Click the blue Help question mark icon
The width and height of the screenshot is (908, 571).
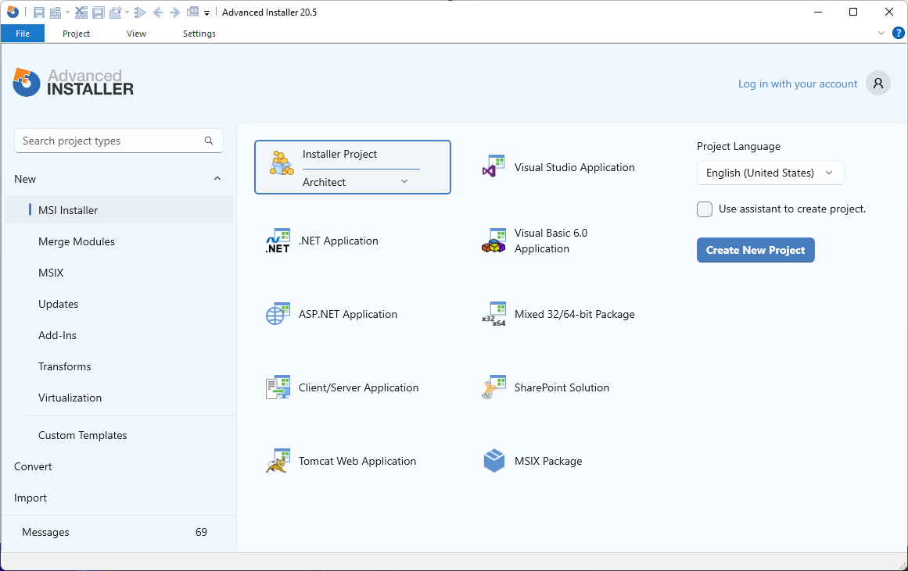[898, 33]
